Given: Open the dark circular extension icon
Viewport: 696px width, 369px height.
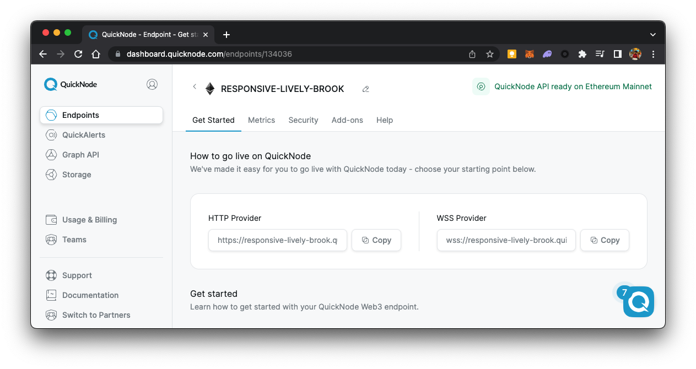Looking at the screenshot, I should click(565, 54).
